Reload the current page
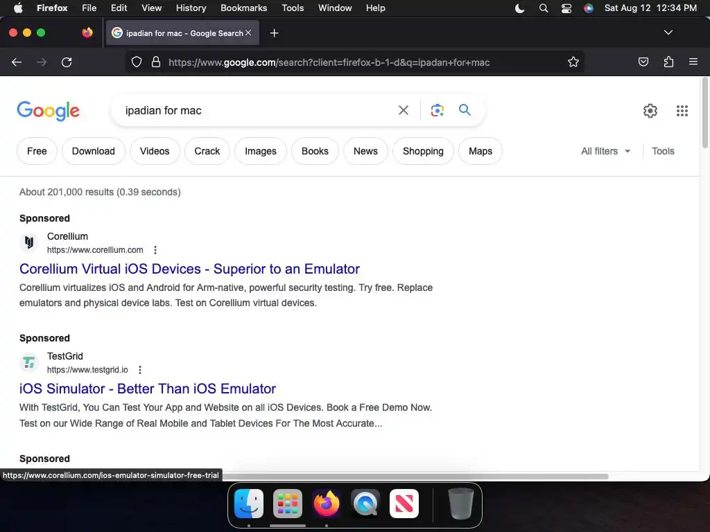710x532 pixels. (67, 62)
